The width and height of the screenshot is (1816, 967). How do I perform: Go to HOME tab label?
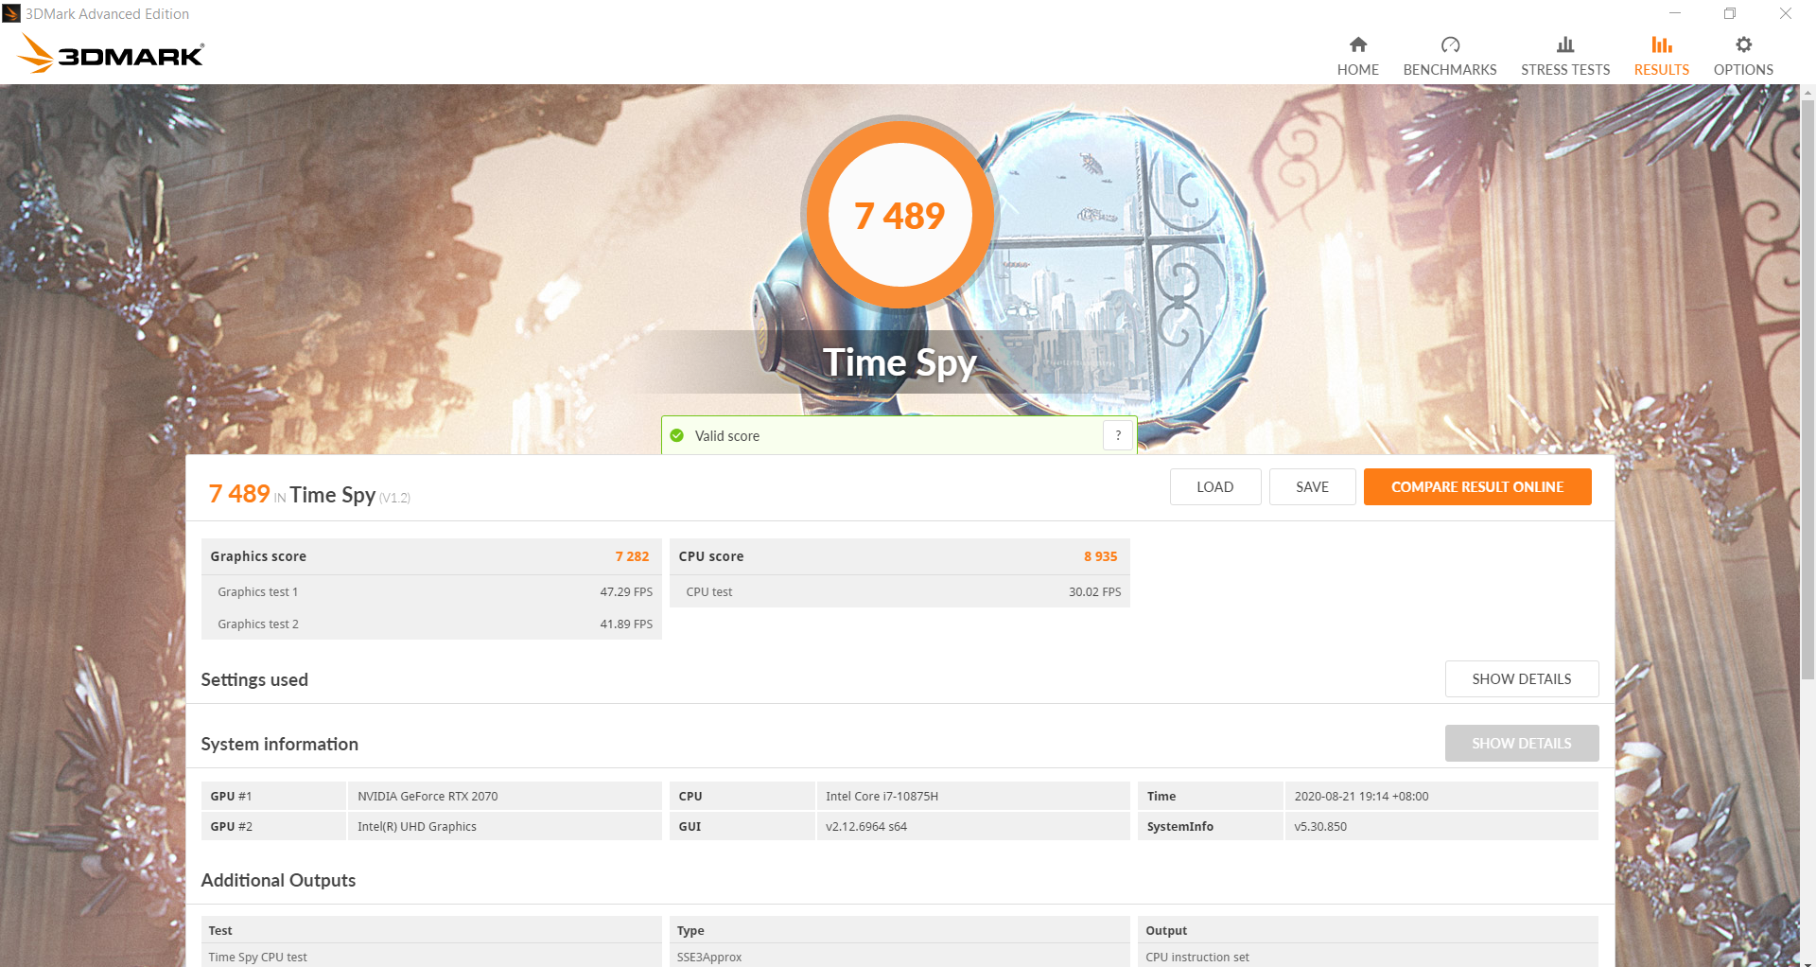[x=1358, y=69]
